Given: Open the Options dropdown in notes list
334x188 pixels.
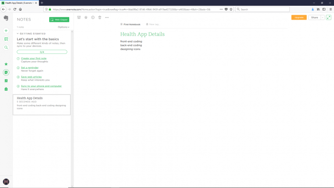Looking at the screenshot, I should coord(63,27).
